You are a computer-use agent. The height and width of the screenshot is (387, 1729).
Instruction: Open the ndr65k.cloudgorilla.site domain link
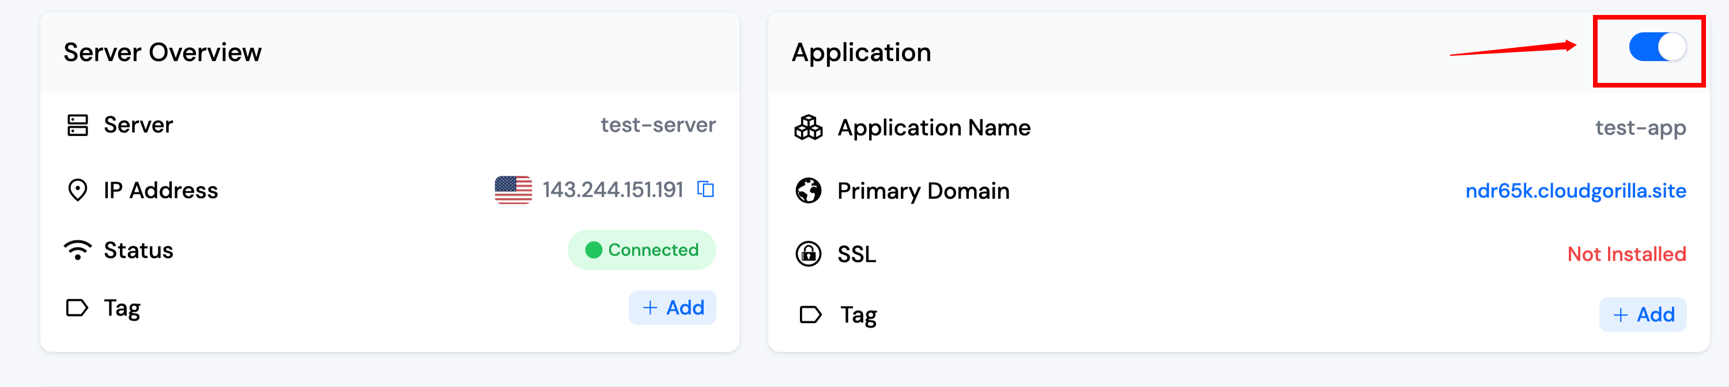pyautogui.click(x=1575, y=191)
